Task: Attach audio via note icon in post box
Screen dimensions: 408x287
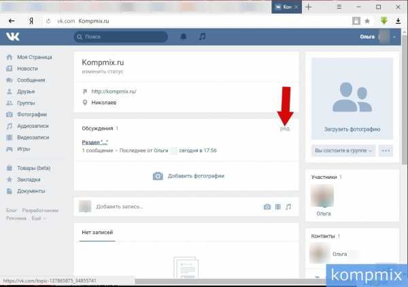Action: (288, 207)
